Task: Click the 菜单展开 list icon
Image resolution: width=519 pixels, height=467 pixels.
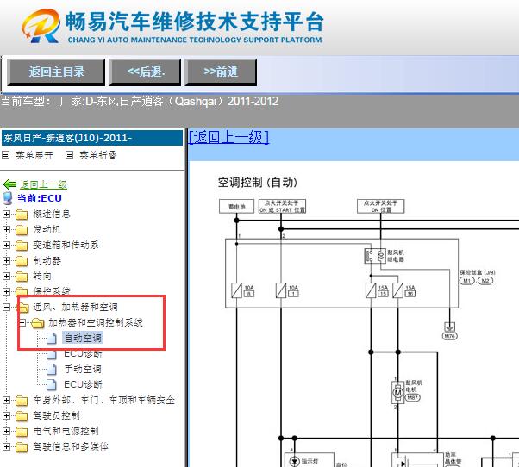Action: [x=6, y=155]
